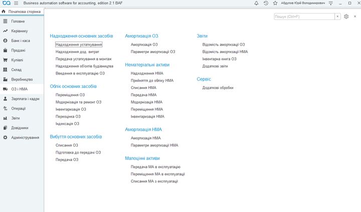Open Списання МА з експлуатації link
Image resolution: width=361 pixels, height=212 pixels.
pyautogui.click(x=154, y=181)
